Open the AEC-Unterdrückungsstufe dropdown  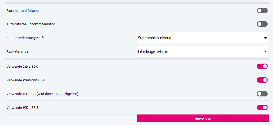coord(202,38)
